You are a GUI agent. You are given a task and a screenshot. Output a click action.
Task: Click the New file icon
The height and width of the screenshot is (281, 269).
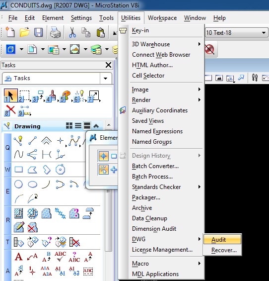pyautogui.click(x=10, y=32)
